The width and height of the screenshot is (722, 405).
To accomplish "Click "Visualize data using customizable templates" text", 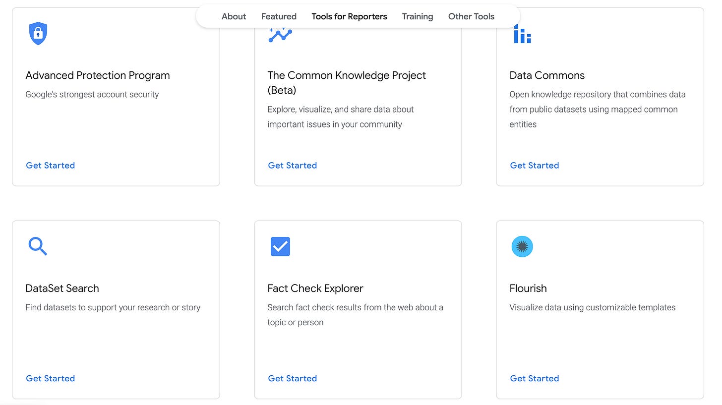I will pyautogui.click(x=593, y=307).
